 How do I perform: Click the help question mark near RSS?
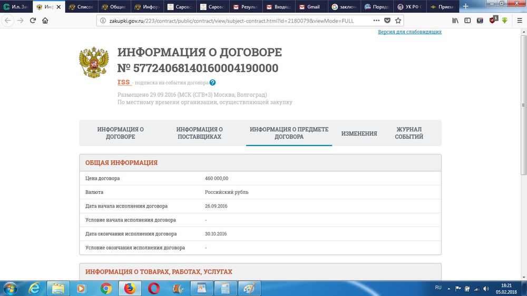tap(212, 83)
